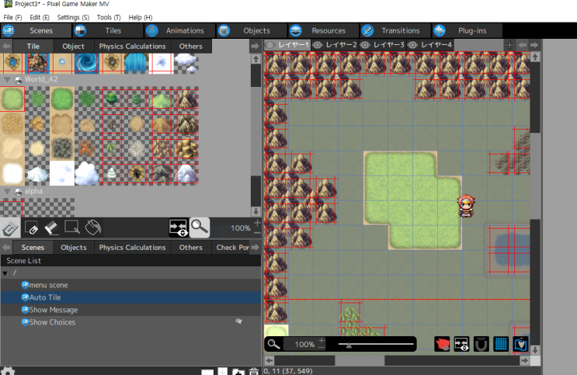Toggle the blue grid display icon

pyautogui.click(x=501, y=345)
